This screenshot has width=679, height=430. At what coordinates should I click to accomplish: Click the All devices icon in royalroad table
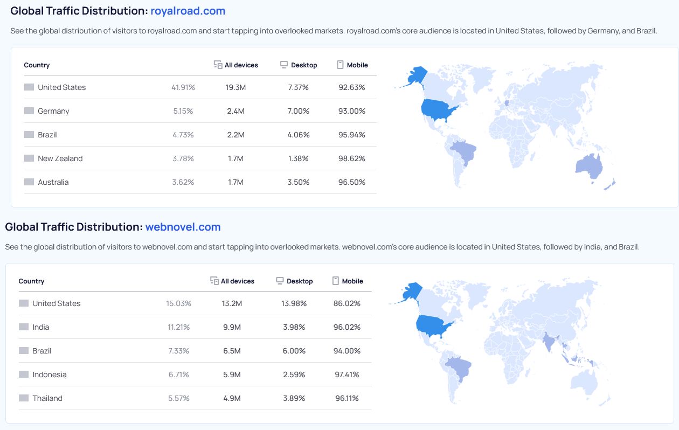[x=218, y=65]
